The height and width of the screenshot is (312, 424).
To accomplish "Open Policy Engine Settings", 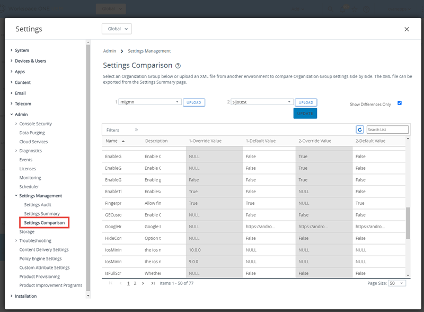I will click(40, 258).
